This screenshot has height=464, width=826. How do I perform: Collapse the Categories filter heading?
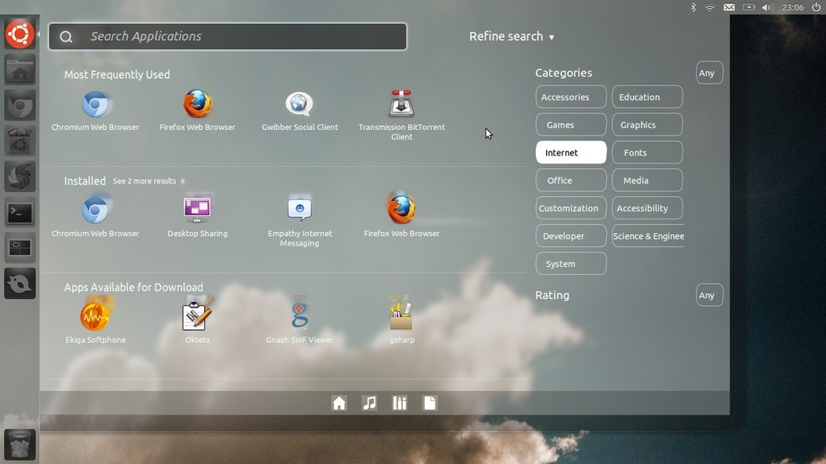(x=564, y=73)
